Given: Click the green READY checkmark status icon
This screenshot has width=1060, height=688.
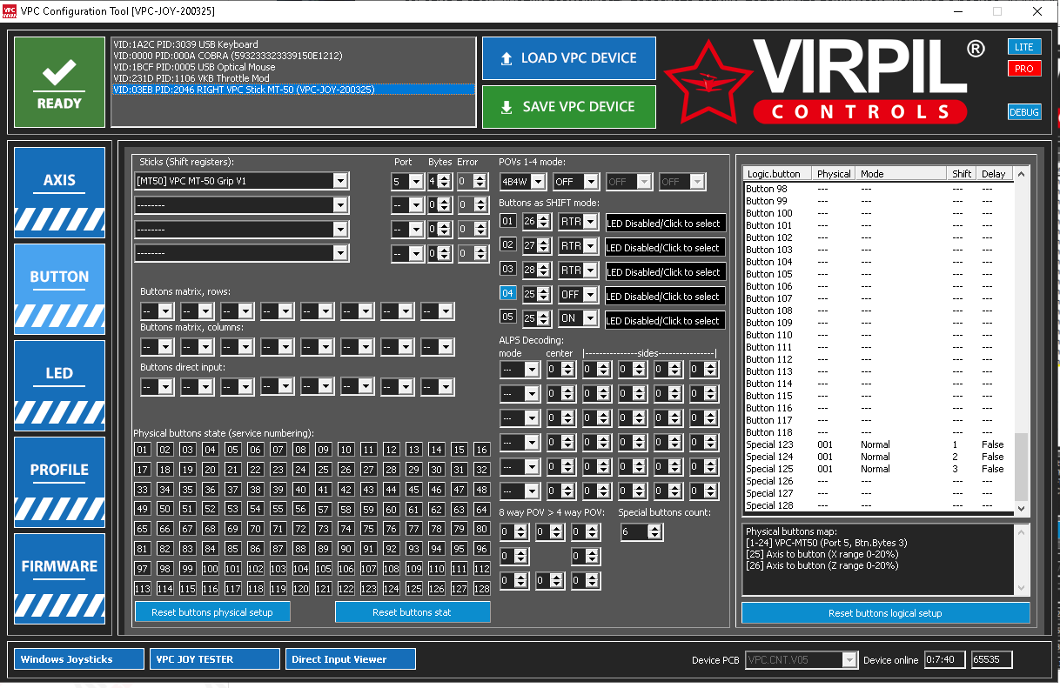Looking at the screenshot, I should click(x=59, y=82).
